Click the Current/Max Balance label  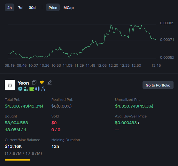pos(22,140)
